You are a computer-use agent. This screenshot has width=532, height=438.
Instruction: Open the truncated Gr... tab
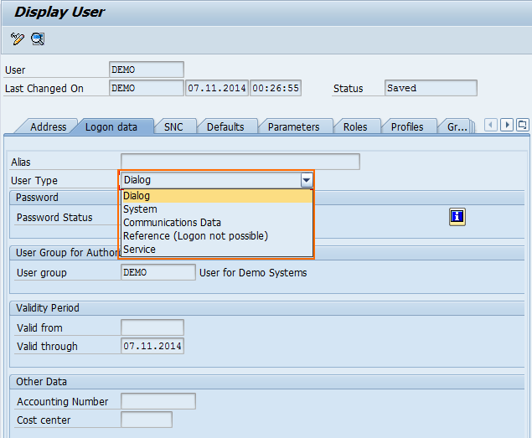click(457, 127)
